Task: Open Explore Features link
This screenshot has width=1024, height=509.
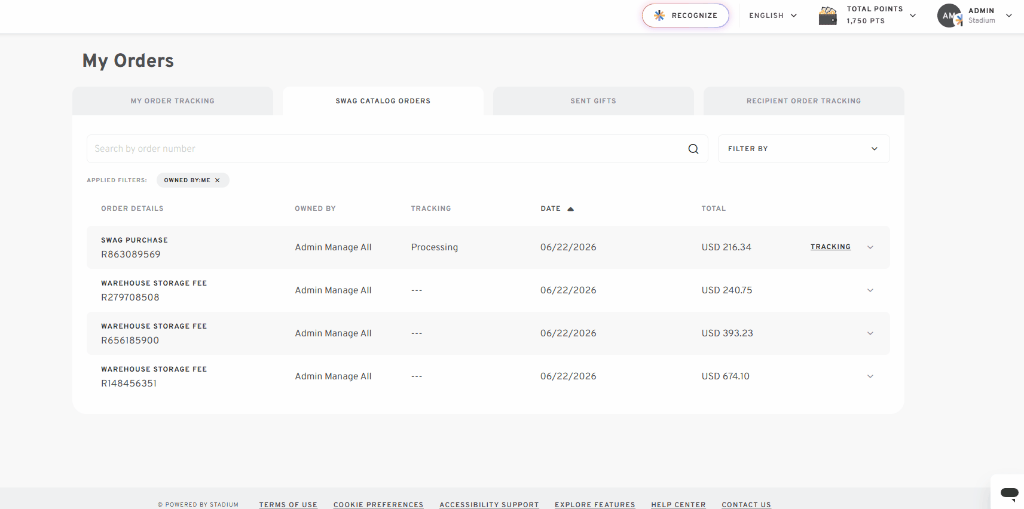Action: coord(595,505)
